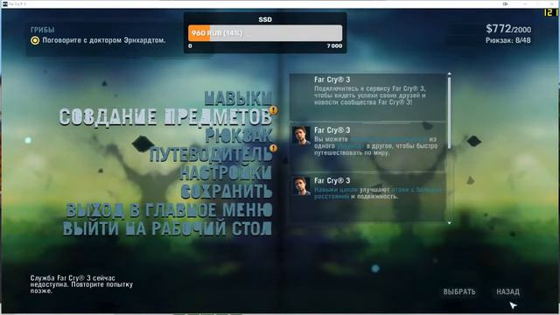Image resolution: width=560 pixels, height=315 pixels.
Task: Open the НАВЫКИ menu item
Action: 238,98
